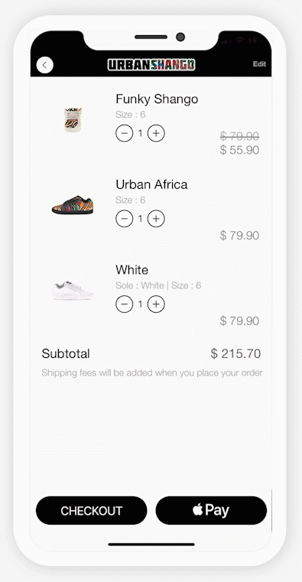302x582 pixels.
Task: Add one more White shoe with plus
Action: pyautogui.click(x=156, y=304)
